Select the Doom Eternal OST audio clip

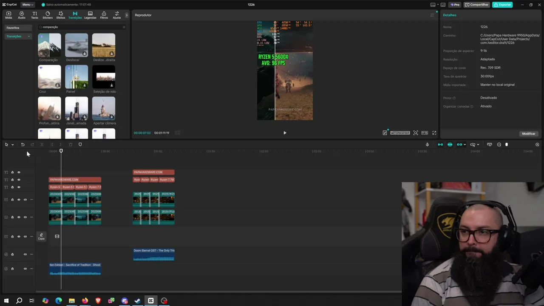point(154,255)
